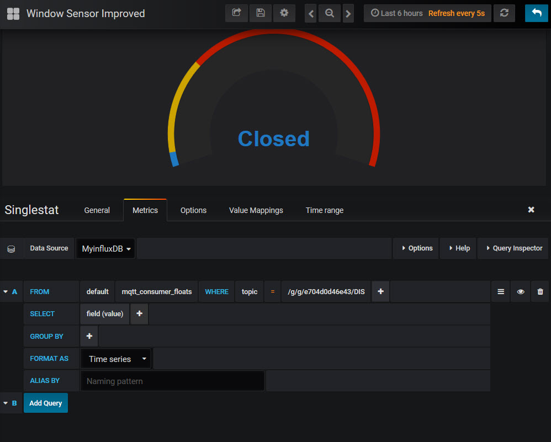The image size is (551, 442).
Task: Shift time range back with left arrow
Action: point(310,13)
